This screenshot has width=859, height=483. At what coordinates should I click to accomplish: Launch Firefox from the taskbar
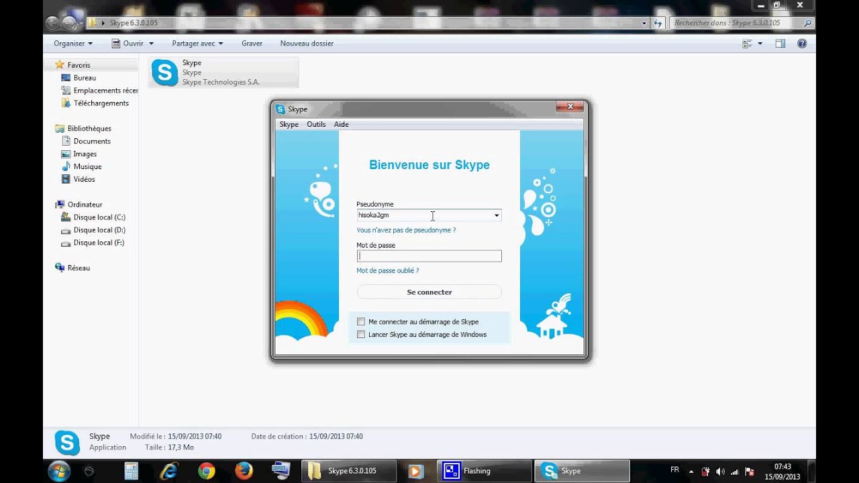pyautogui.click(x=244, y=471)
